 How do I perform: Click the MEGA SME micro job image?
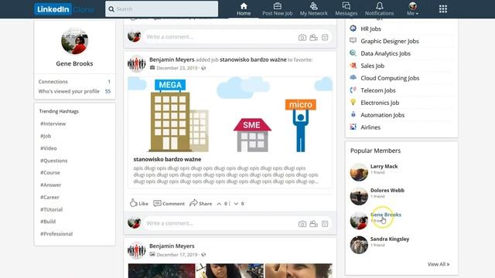(230, 114)
